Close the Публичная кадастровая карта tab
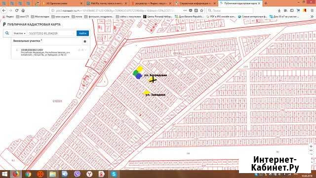 pos(259,3)
